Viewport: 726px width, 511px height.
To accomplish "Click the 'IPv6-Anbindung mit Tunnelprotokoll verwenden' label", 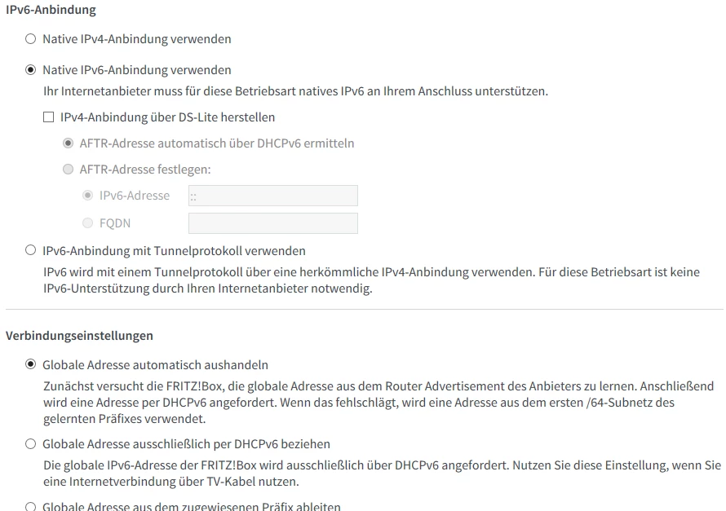I will (174, 251).
